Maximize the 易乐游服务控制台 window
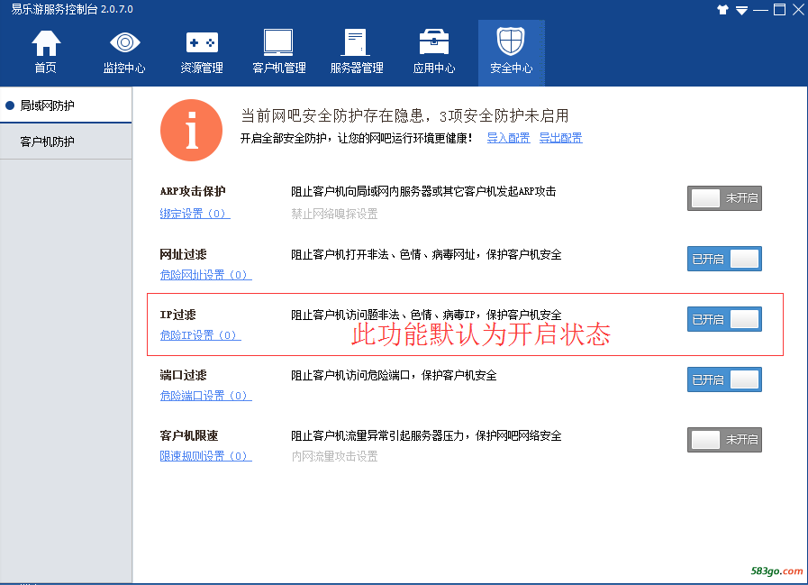808x585 pixels. (780, 10)
